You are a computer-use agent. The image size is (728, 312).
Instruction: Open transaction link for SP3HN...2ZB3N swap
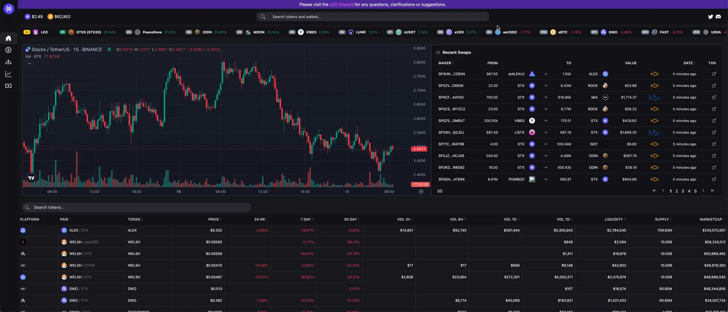tap(714, 74)
